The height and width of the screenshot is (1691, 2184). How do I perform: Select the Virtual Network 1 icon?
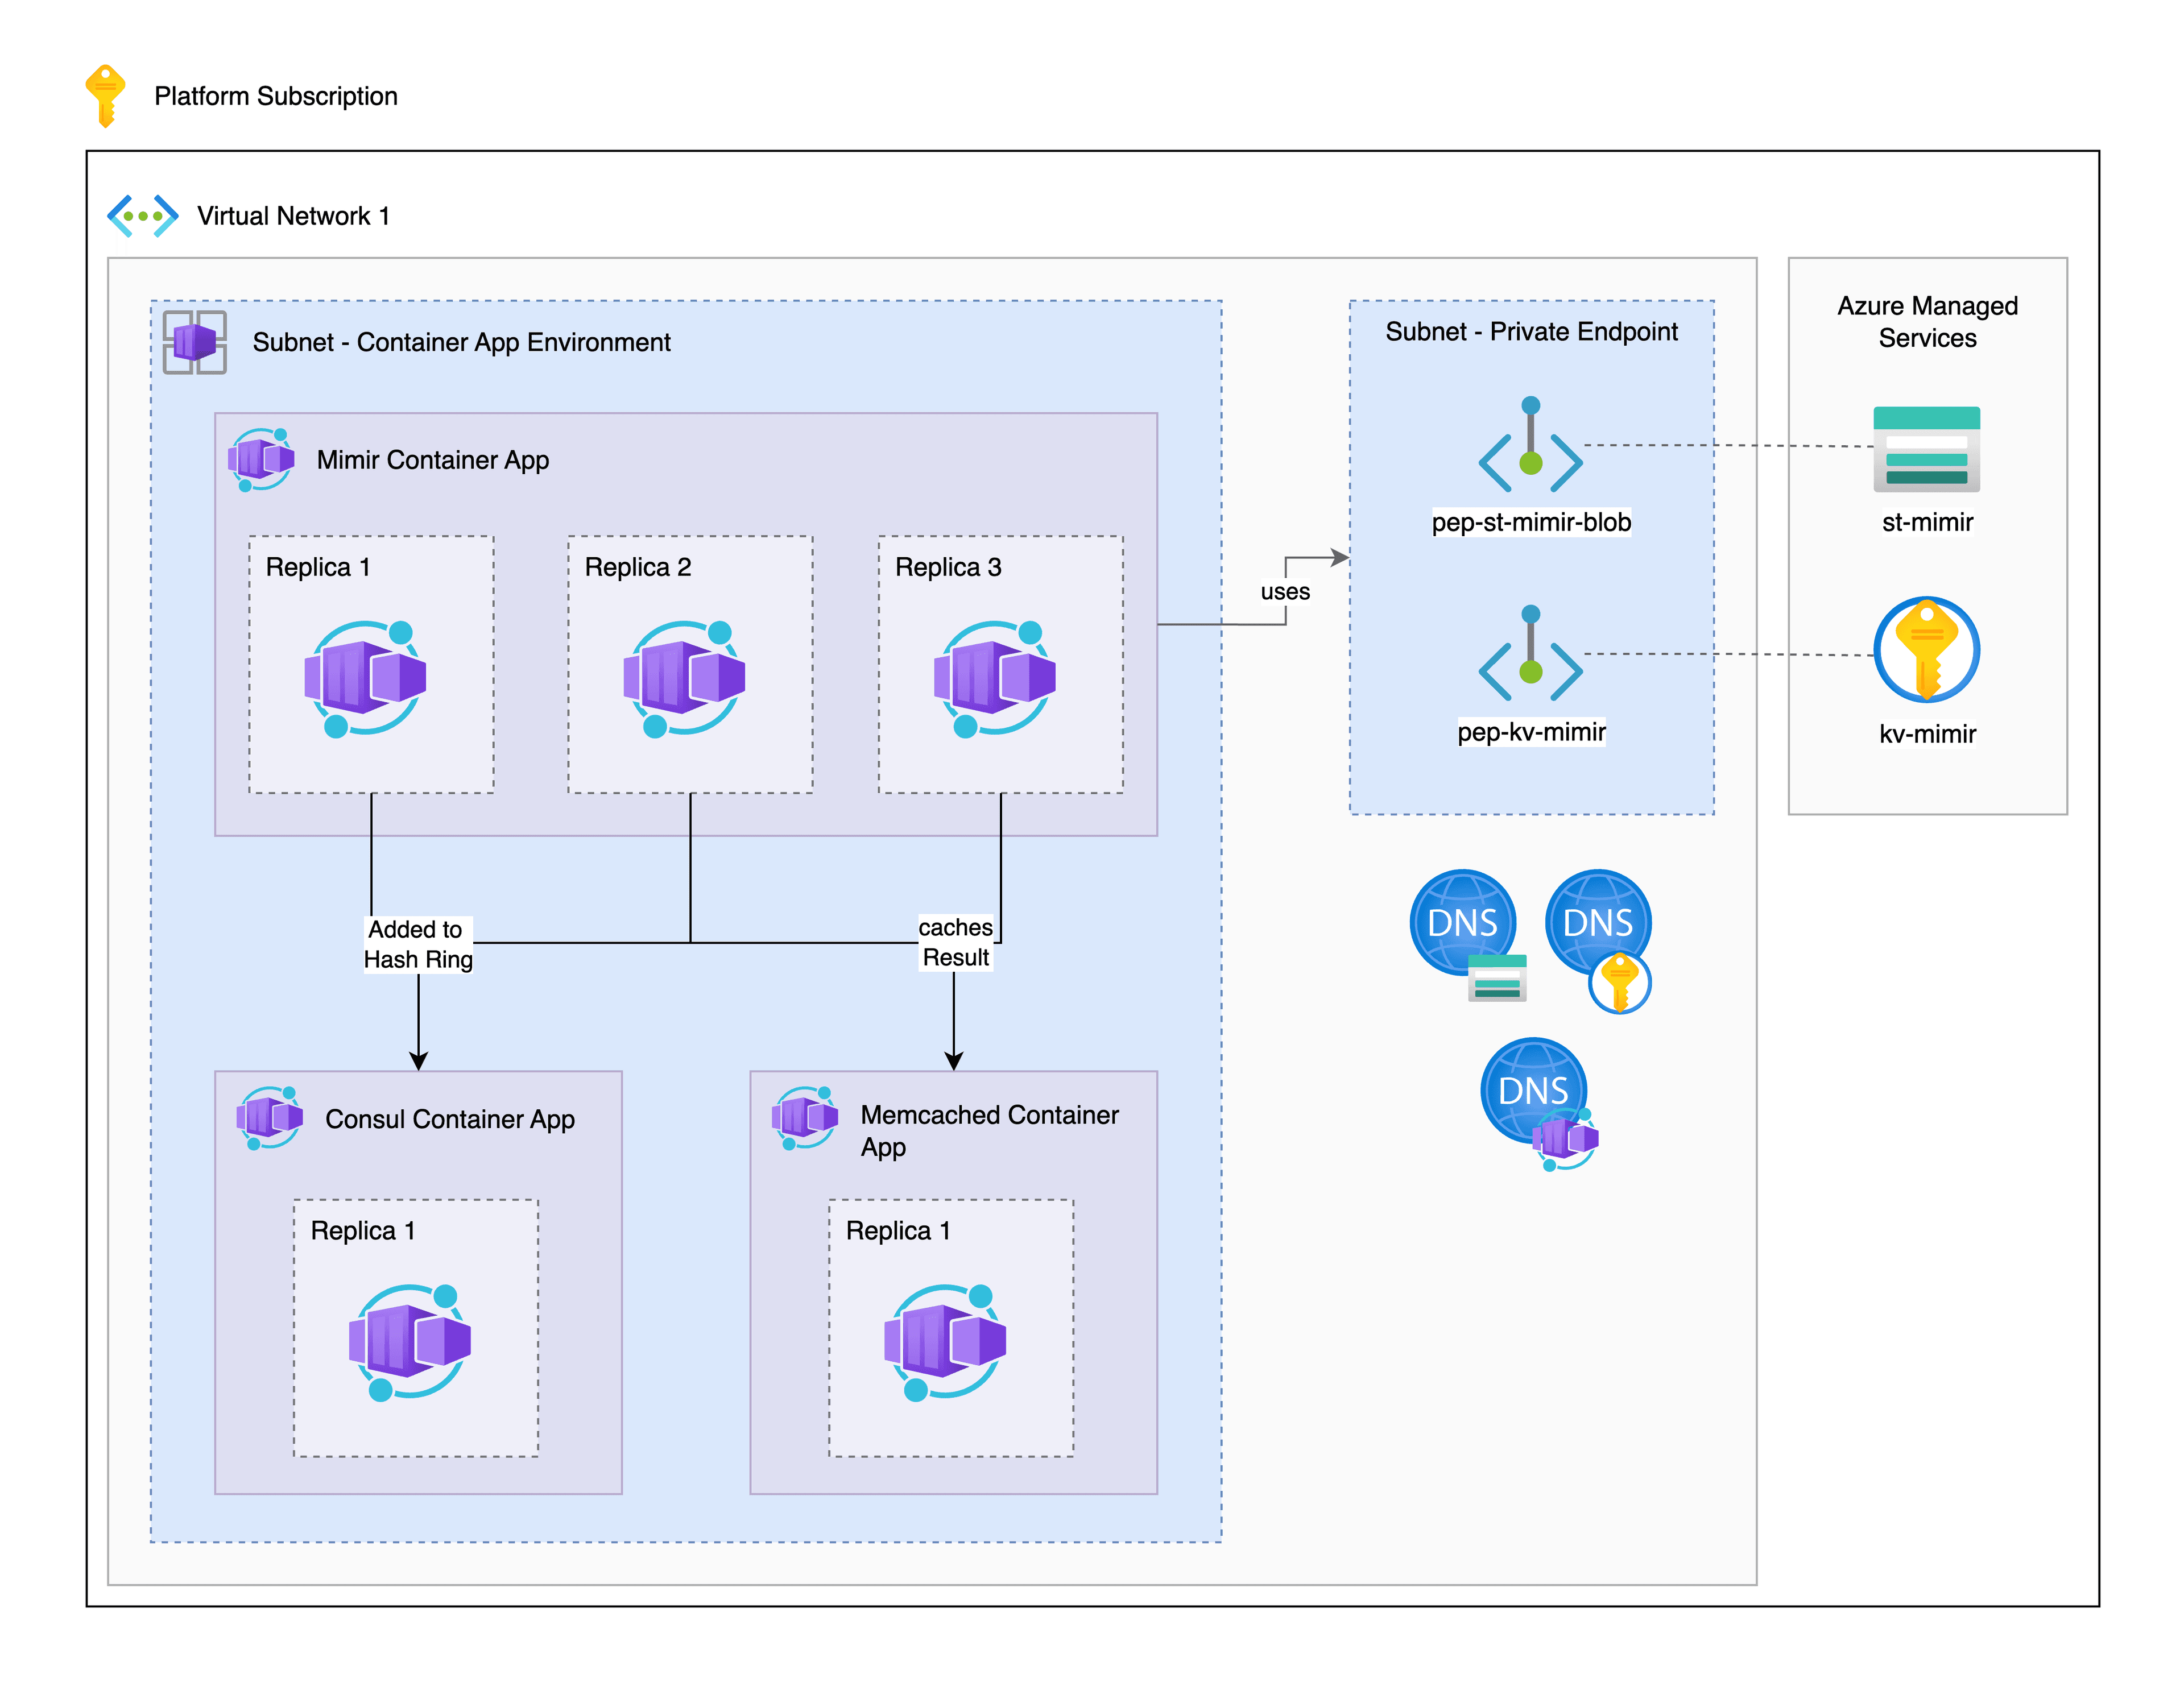143,216
